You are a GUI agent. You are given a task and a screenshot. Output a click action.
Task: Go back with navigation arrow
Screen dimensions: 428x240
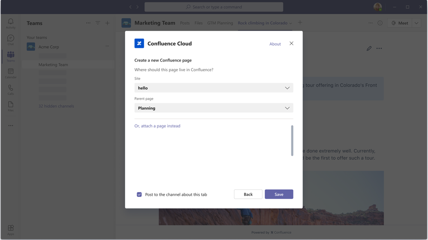tap(131, 7)
